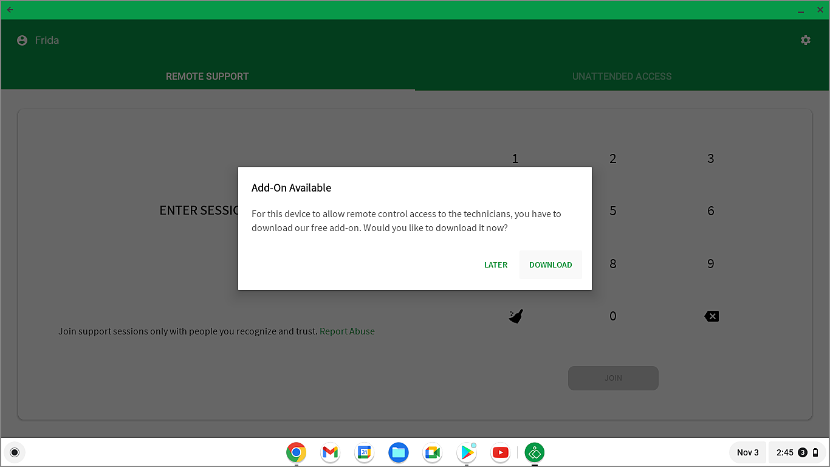Click the Report Abuse link
830x467 pixels.
pos(347,331)
